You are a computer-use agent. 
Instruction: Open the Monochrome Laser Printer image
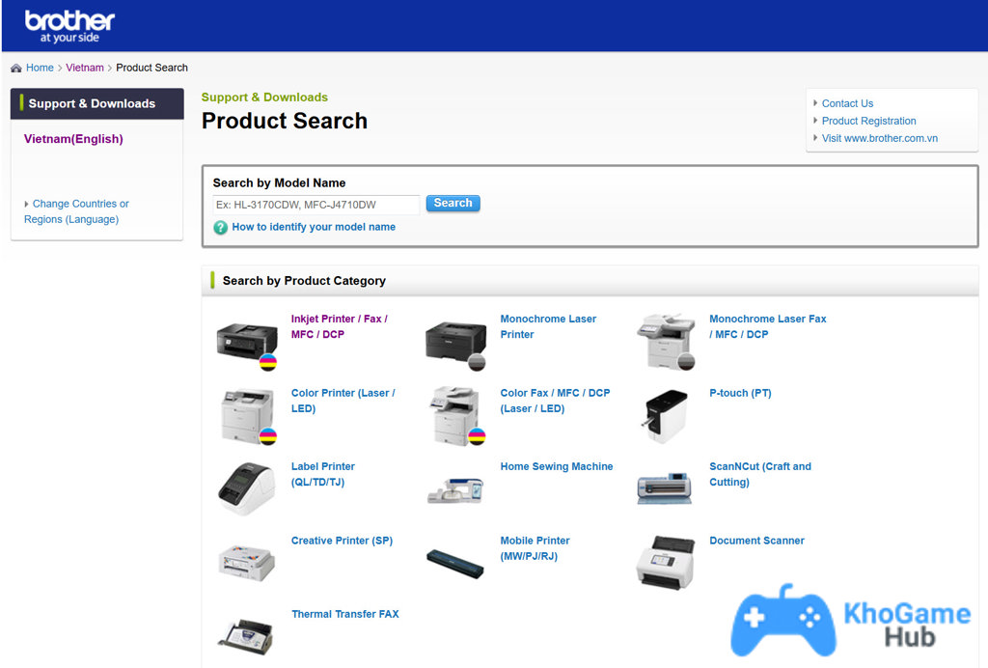[x=455, y=342]
